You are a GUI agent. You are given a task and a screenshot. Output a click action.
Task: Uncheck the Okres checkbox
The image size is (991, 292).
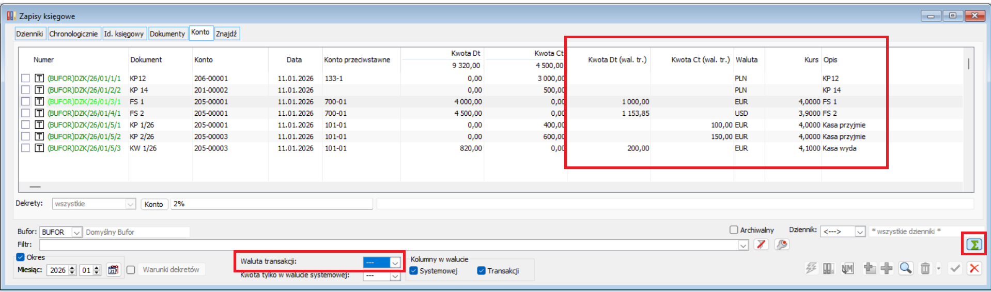tap(21, 257)
